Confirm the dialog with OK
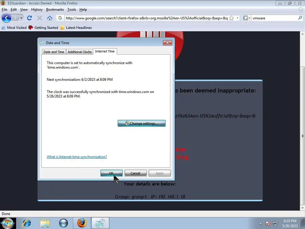Viewport: 305px width, 229px height. 111,173
